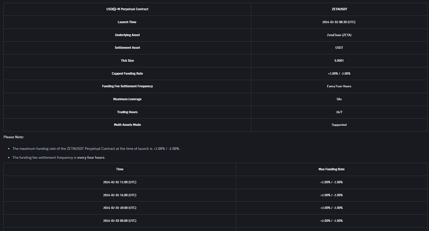429x231 pixels.
Task: Click the circled S symbol in USDⓈ-M
Action: pos(114,9)
